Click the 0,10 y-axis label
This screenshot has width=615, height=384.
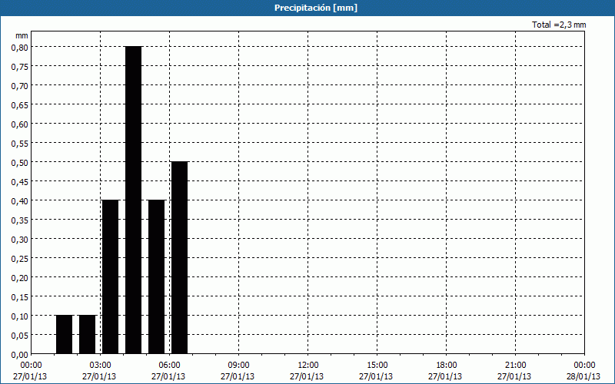coord(20,316)
